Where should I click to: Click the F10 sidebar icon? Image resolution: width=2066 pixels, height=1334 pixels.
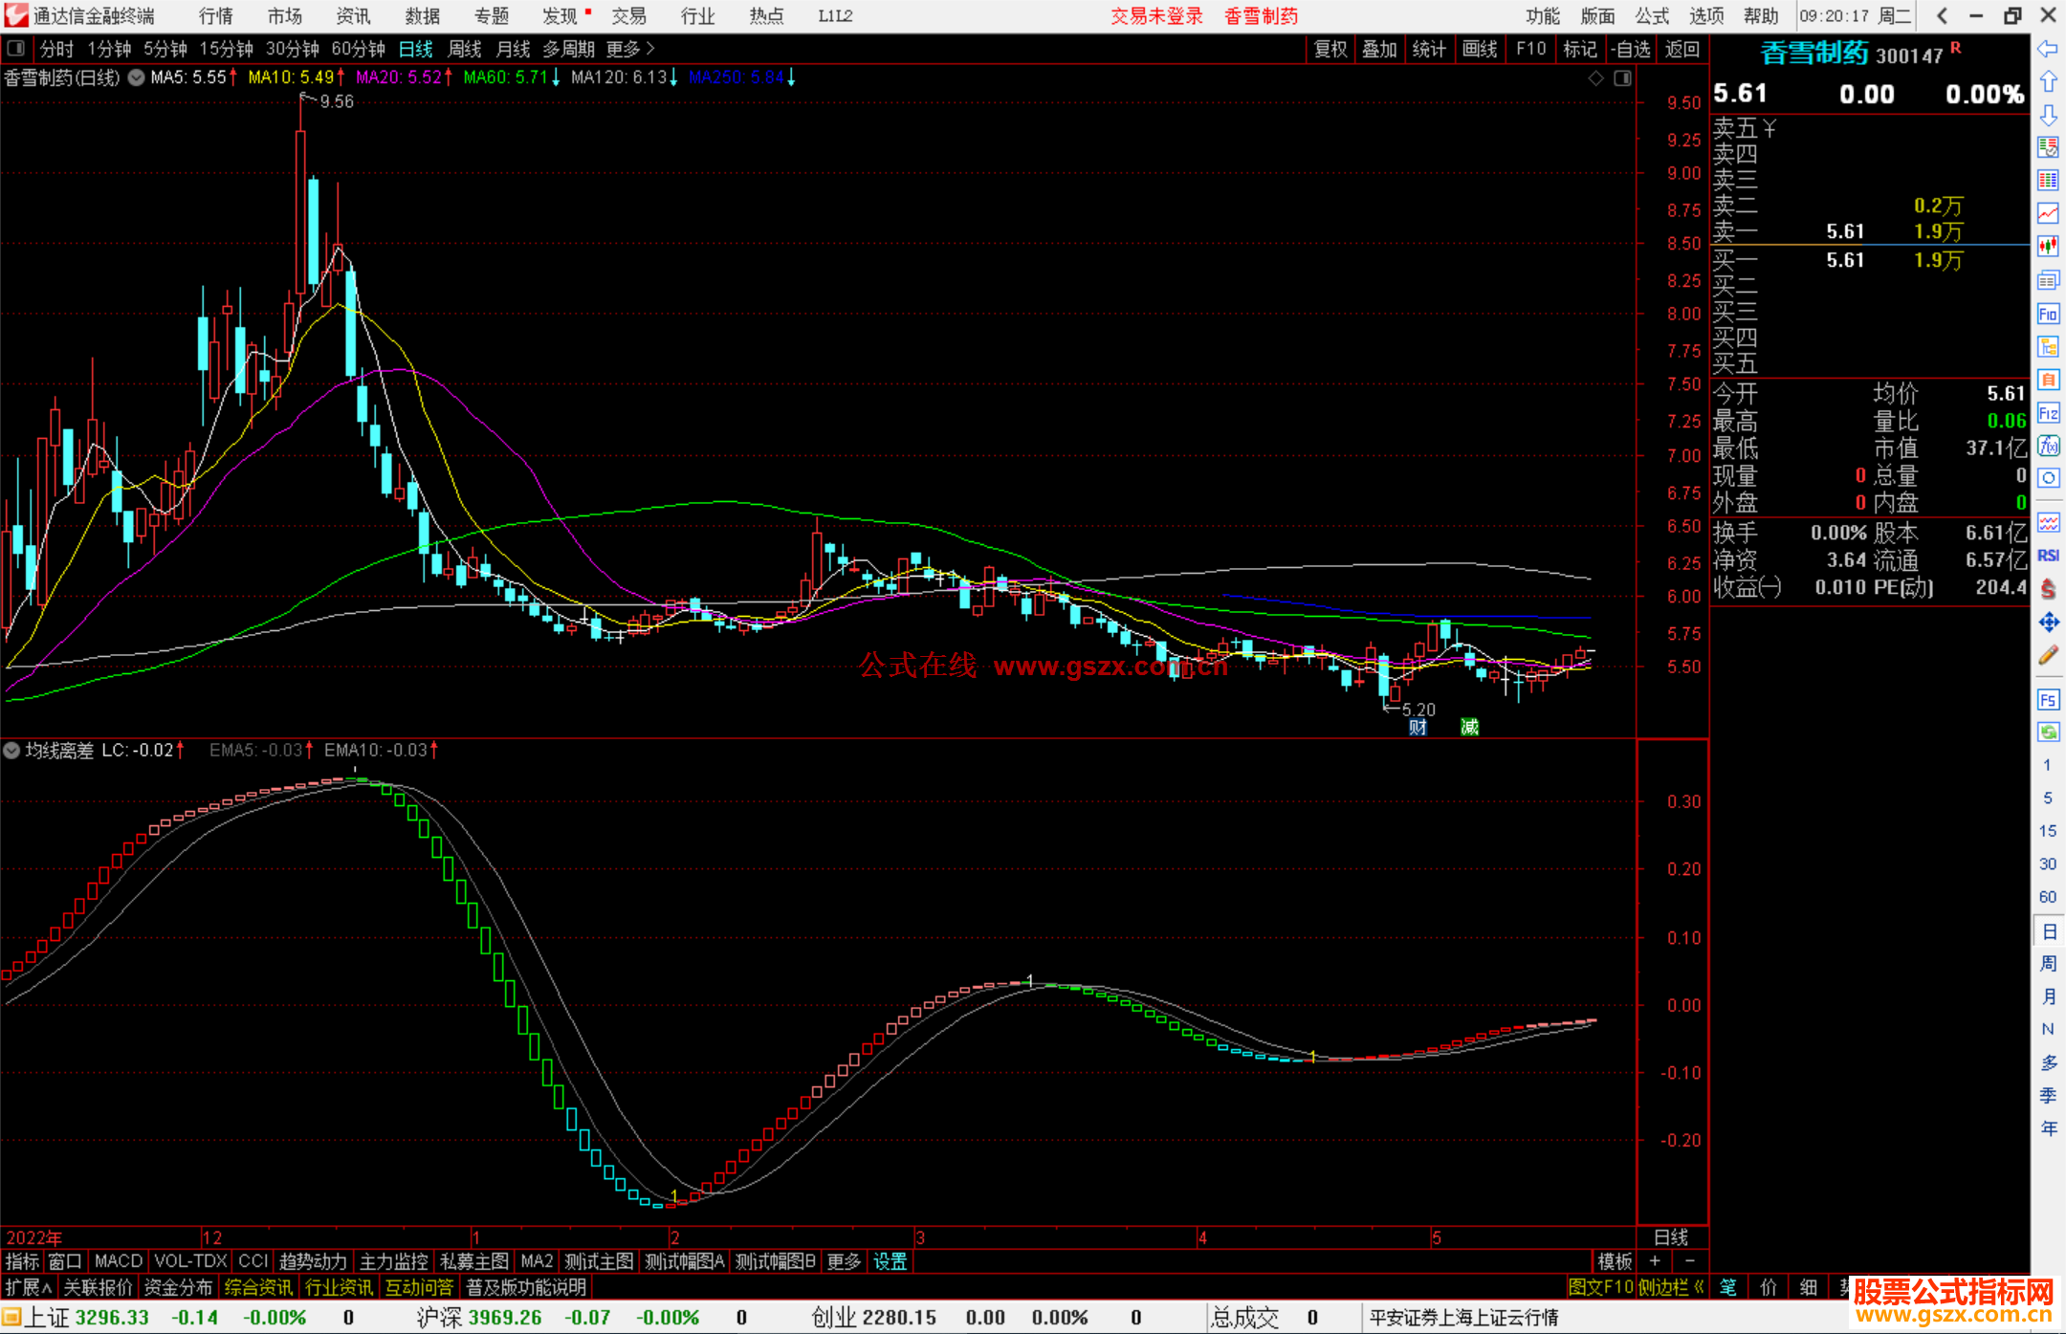point(2048,314)
